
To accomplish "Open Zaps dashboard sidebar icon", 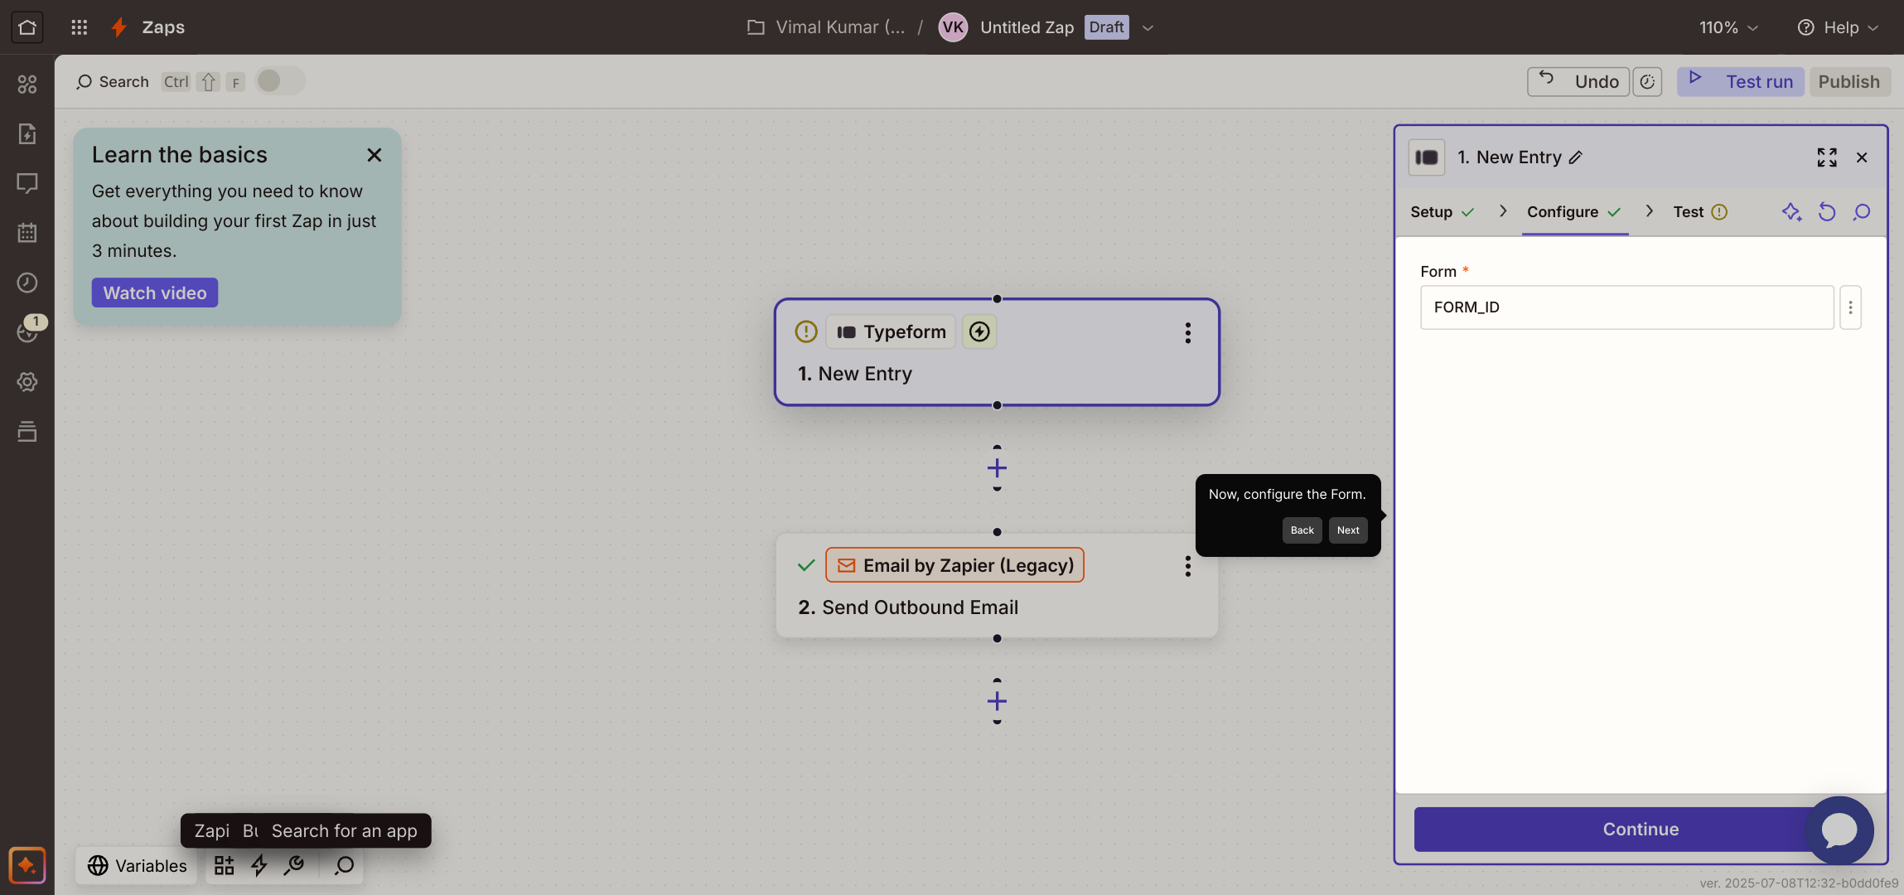I will [27, 84].
